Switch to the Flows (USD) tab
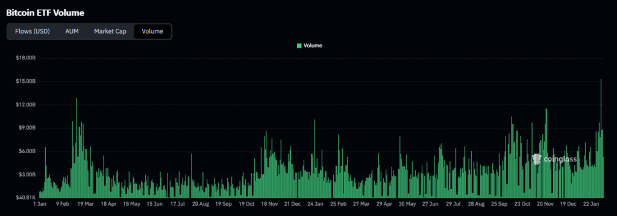 pos(33,31)
